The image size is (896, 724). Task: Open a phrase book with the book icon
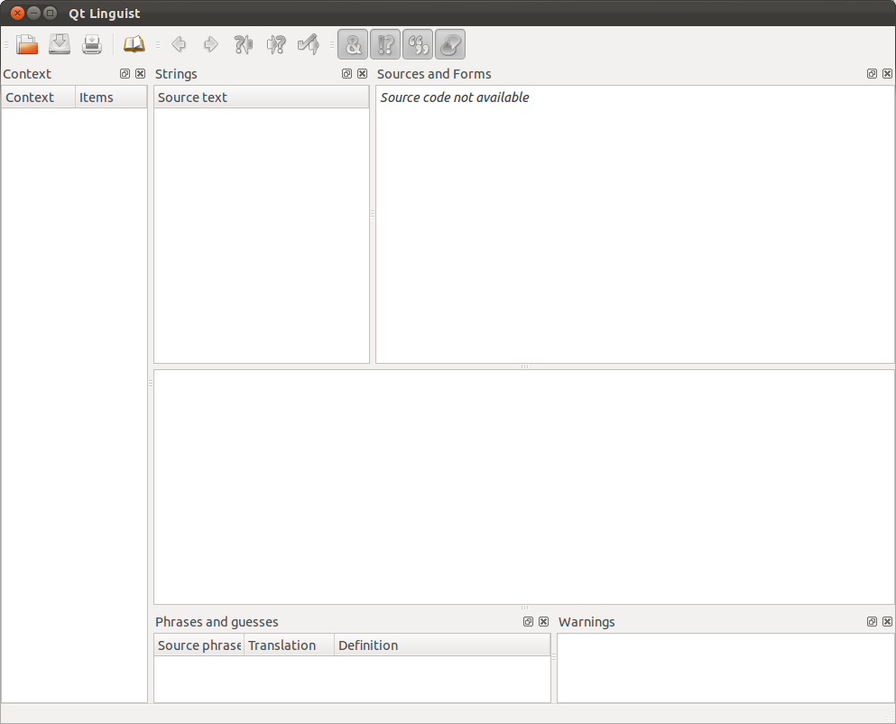point(134,44)
